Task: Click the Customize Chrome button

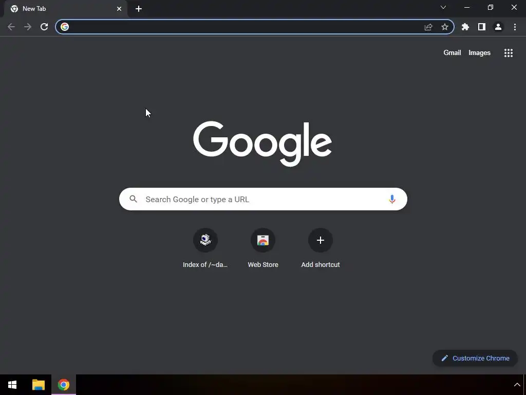Action: [475, 358]
